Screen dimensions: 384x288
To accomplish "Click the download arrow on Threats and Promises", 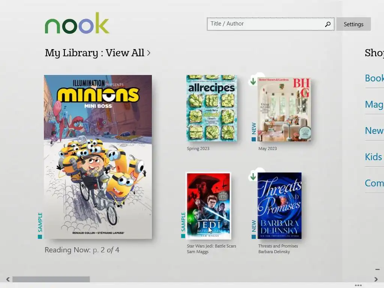I will tap(253, 177).
